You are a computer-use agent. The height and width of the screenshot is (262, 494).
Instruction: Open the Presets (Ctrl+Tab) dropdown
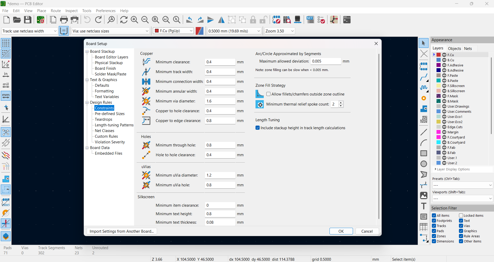[x=462, y=185]
